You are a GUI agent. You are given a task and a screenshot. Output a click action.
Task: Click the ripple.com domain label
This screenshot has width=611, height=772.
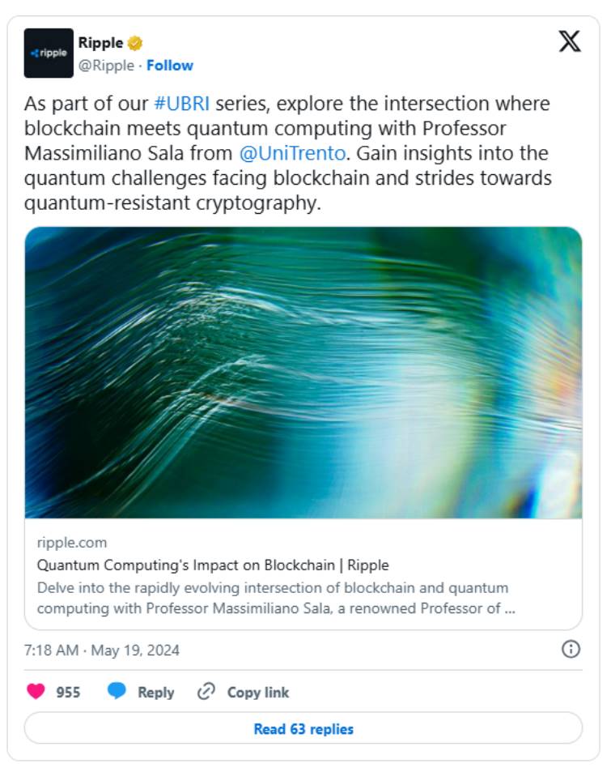(72, 542)
